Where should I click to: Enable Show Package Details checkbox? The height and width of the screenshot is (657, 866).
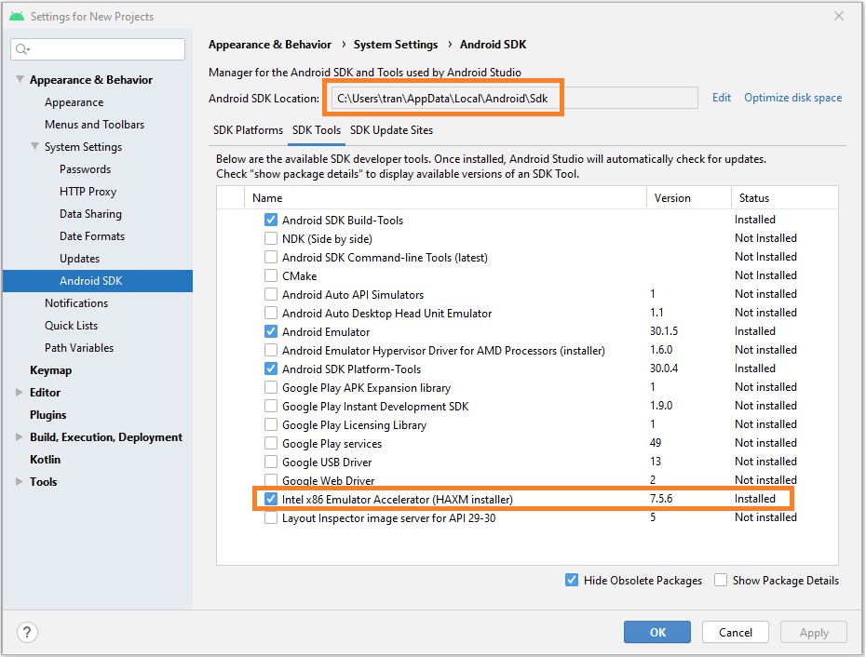pyautogui.click(x=721, y=581)
